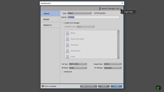
Task: Click the Dubstep template name
Action: (75, 45)
